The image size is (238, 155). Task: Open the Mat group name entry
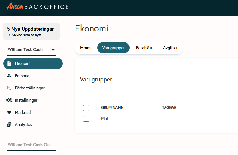pos(105,118)
